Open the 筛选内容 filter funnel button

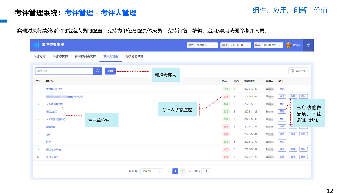click(298, 71)
